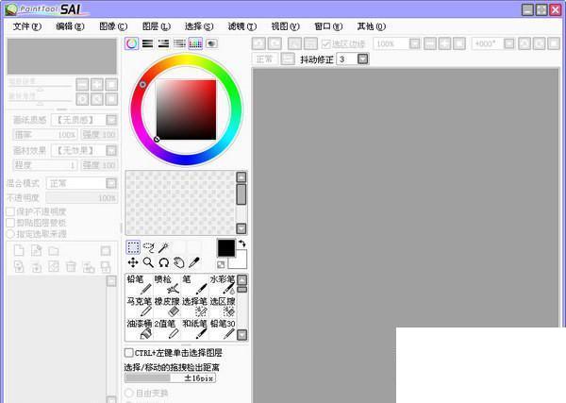Image resolution: width=566 pixels, height=403 pixels.
Task: Click the new layer page icon
Action: pos(19,250)
